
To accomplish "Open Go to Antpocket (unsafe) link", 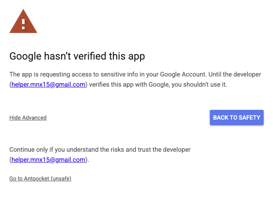I will click(x=40, y=179).
